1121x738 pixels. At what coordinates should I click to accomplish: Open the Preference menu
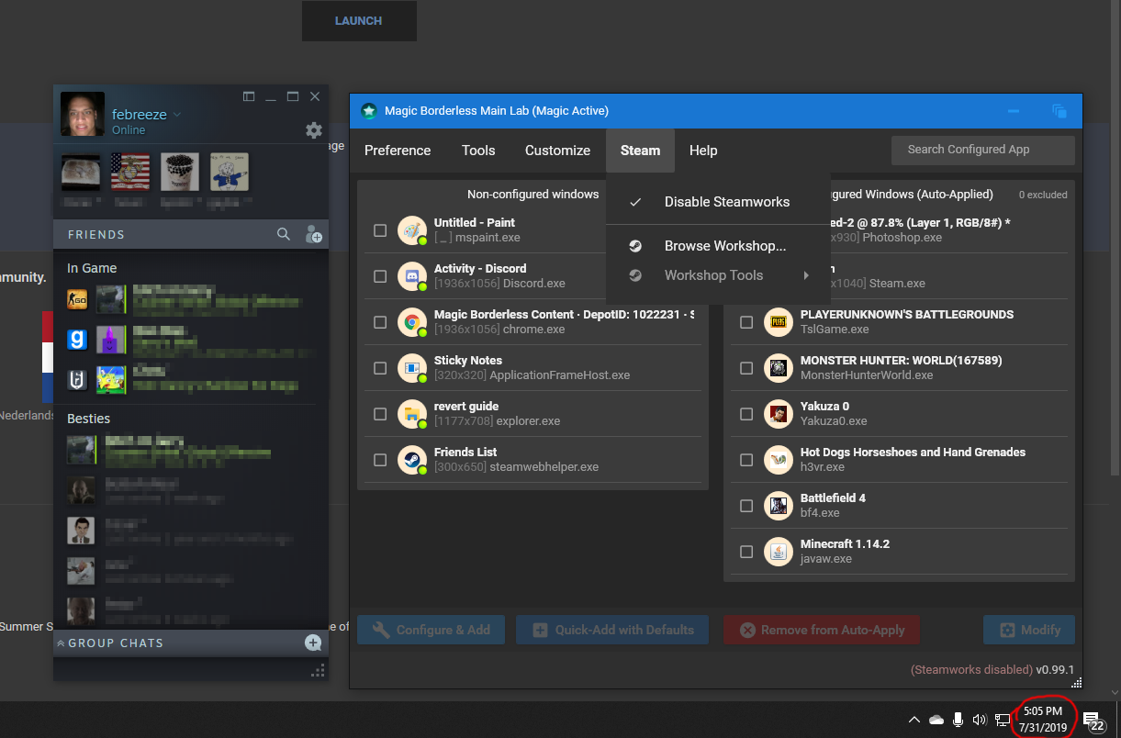[398, 151]
